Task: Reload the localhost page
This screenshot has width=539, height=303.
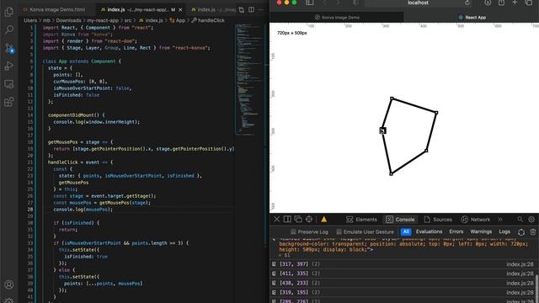Action: [467, 3]
